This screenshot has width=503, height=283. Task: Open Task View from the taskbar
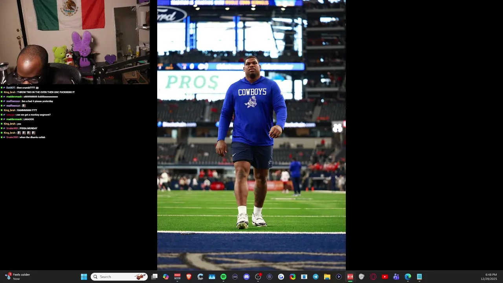pos(154,277)
